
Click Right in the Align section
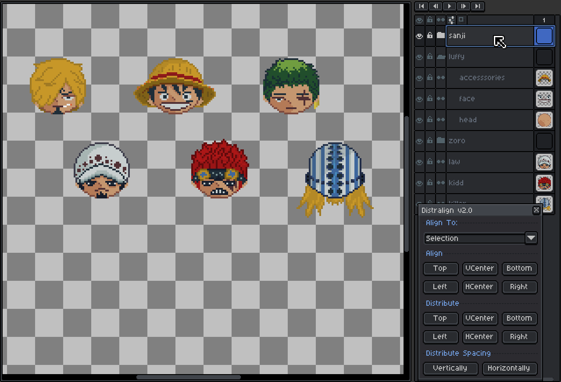pos(519,286)
